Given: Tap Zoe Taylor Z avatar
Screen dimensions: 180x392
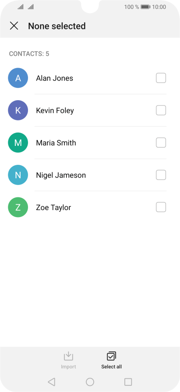Looking at the screenshot, I should point(18,207).
